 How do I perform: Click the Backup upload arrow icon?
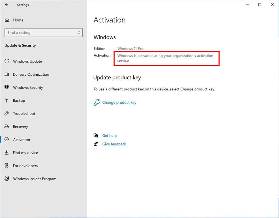click(x=7, y=100)
